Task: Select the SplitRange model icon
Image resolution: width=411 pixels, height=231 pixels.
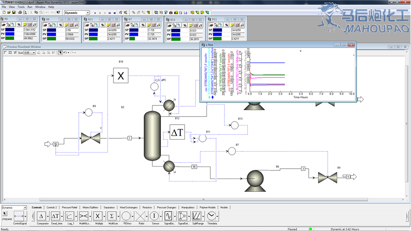Action: (x=197, y=216)
